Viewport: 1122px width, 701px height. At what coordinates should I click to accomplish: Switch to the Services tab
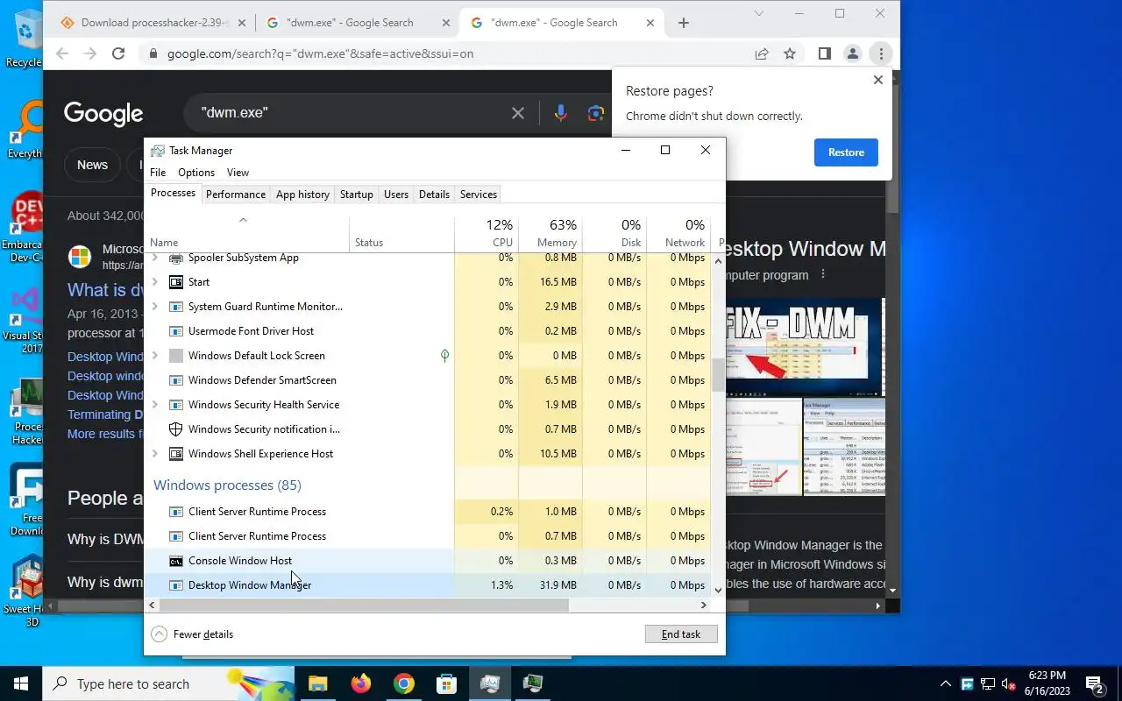479,195
